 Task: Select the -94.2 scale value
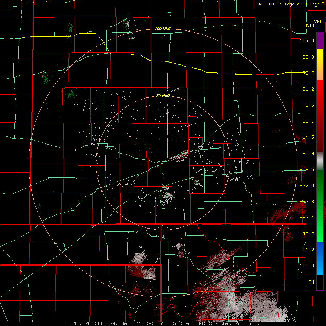pyautogui.click(x=307, y=250)
